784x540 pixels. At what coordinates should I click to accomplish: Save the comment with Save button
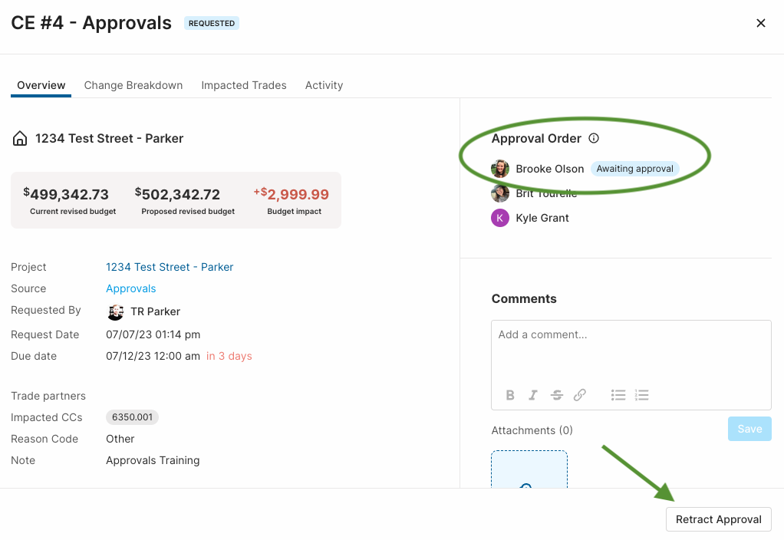tap(749, 429)
